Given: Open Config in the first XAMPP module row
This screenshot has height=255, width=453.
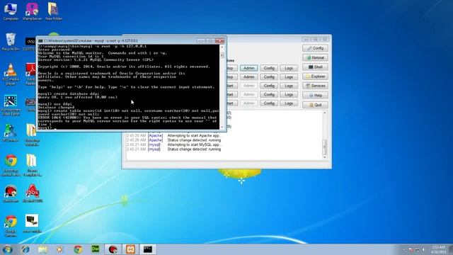Looking at the screenshot, I should click(x=269, y=68).
